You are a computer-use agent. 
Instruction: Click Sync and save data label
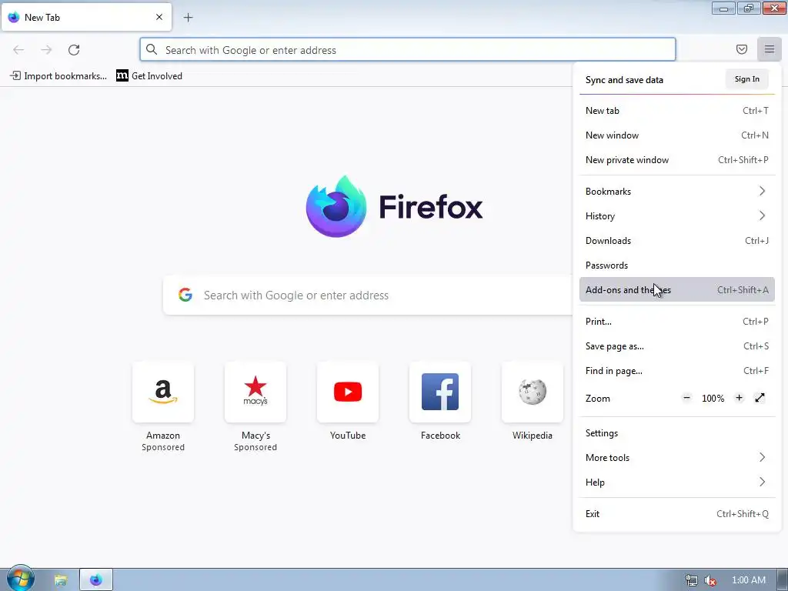coord(624,80)
